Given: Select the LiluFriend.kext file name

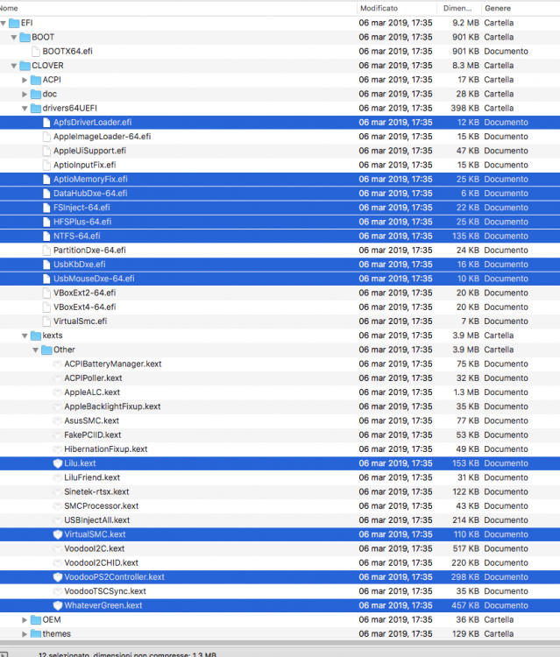Looking at the screenshot, I should (92, 477).
